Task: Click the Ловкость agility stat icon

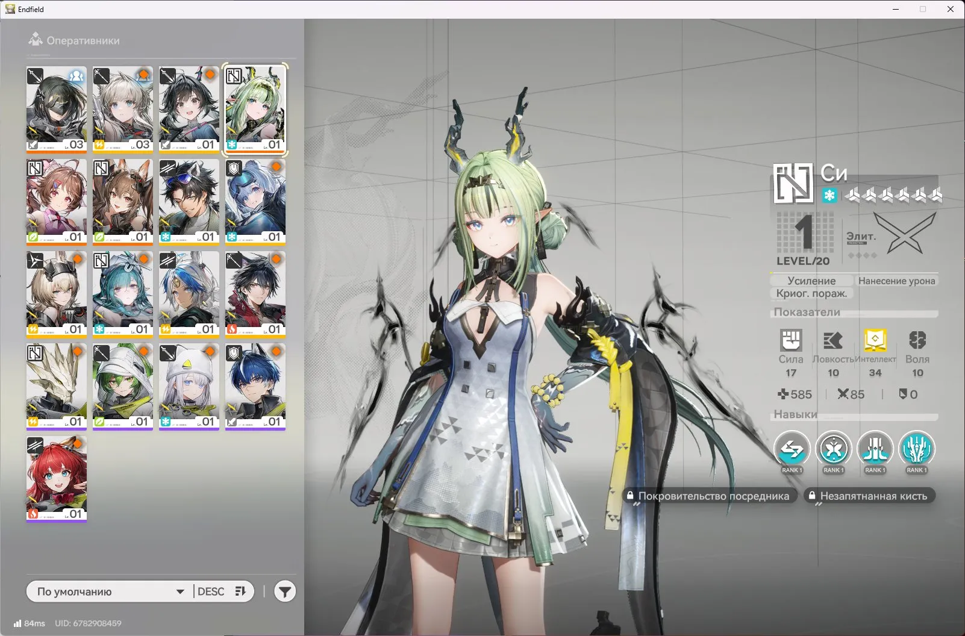Action: pos(833,340)
